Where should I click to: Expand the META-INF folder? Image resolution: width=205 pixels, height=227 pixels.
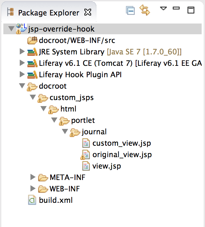[x=33, y=177]
